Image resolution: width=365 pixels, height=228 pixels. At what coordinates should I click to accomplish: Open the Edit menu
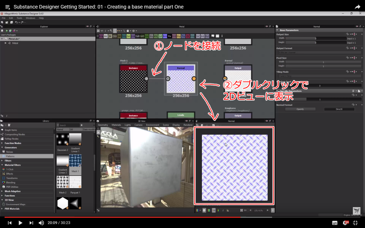[x=11, y=18]
